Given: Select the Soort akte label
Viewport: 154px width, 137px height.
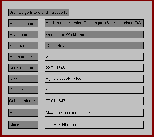Looking at the screenshot, I should (23, 46).
